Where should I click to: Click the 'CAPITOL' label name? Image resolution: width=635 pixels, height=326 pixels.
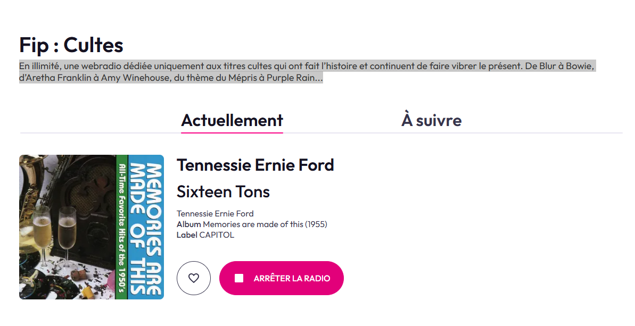click(x=217, y=235)
